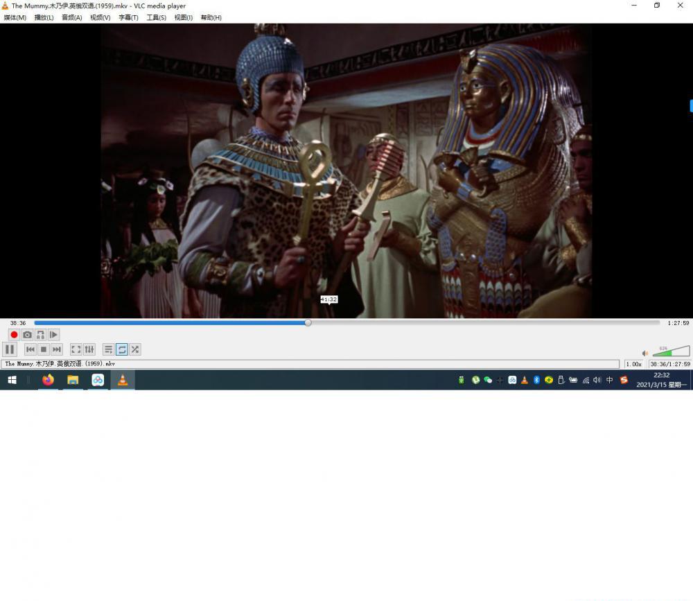Image resolution: width=693 pixels, height=601 pixels.
Task: Open the 媒体(M) menu
Action: tap(15, 18)
